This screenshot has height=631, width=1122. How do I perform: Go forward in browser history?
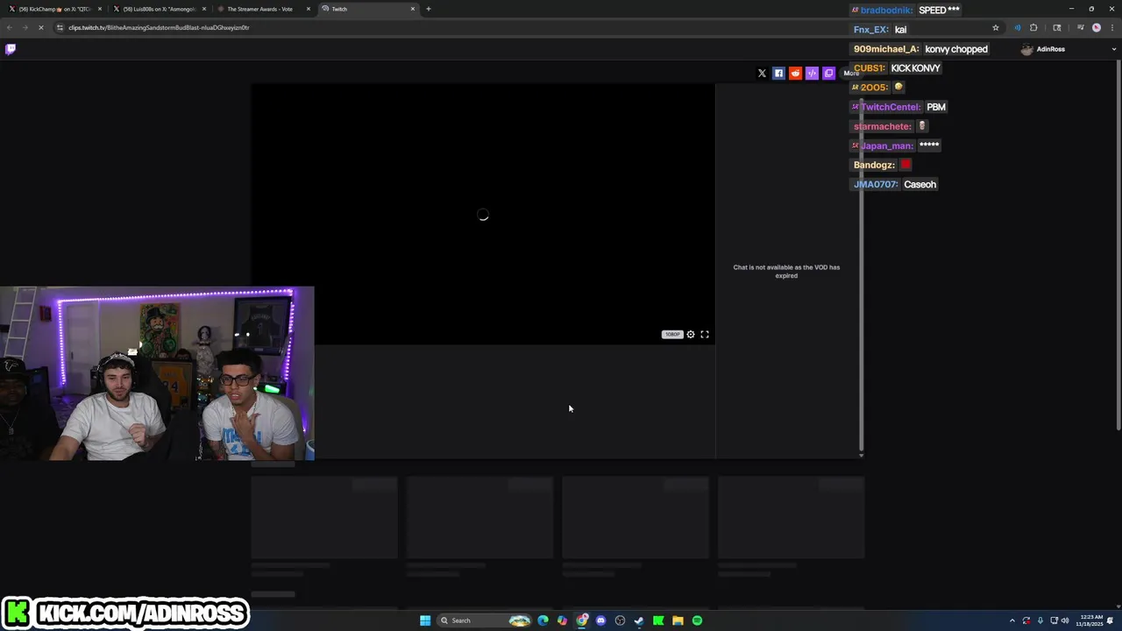25,27
